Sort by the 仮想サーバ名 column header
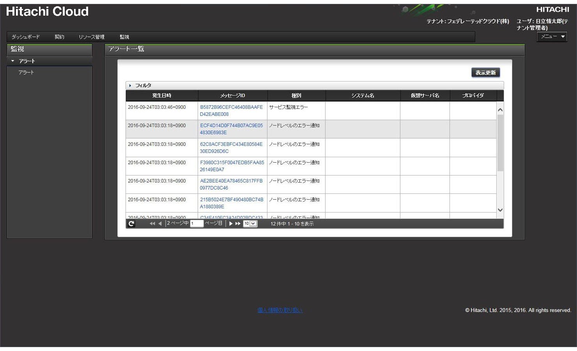The image size is (577, 351). 425,96
